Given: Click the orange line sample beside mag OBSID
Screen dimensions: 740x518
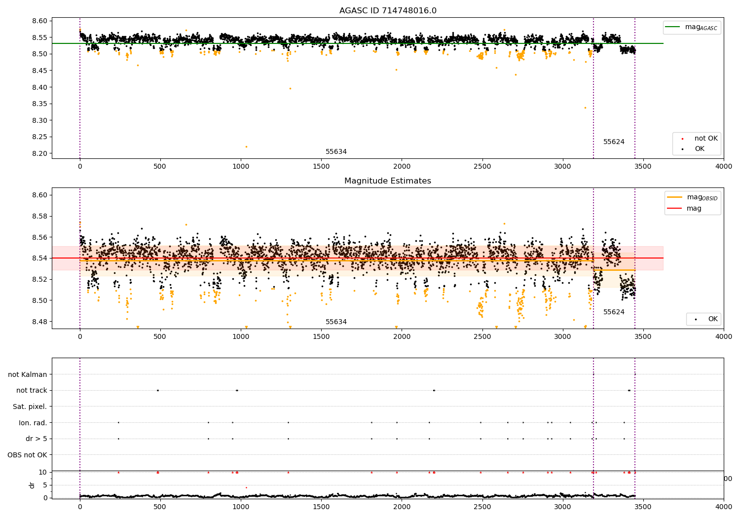Looking at the screenshot, I should point(675,197).
